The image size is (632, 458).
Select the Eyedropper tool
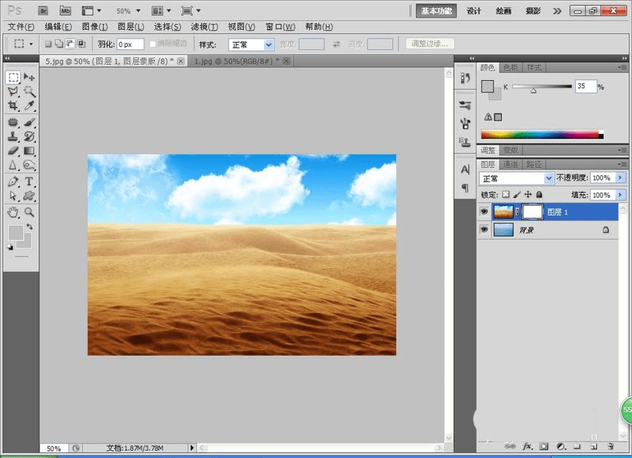pos(29,106)
